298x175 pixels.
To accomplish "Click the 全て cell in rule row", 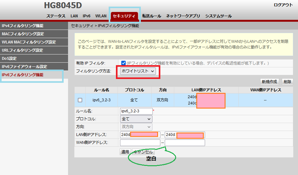I will tap(134, 100).
